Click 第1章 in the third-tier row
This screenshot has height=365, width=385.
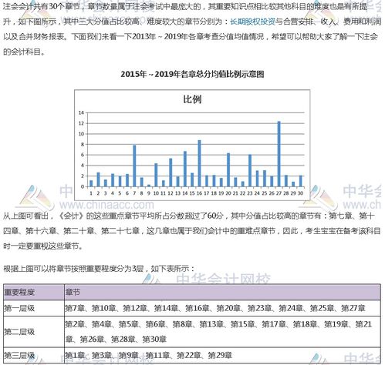point(75,355)
